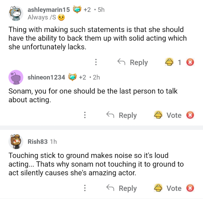Upvote shineon1234's comment
The width and height of the screenshot is (203, 199).
click(158, 115)
